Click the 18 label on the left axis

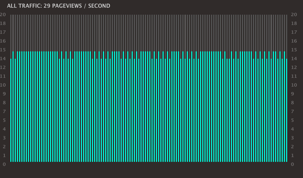point(3,23)
